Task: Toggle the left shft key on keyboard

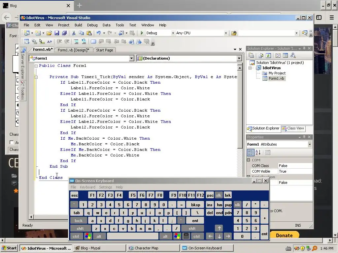Action: (x=80, y=229)
